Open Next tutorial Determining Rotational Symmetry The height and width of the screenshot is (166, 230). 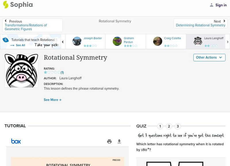pos(200,25)
